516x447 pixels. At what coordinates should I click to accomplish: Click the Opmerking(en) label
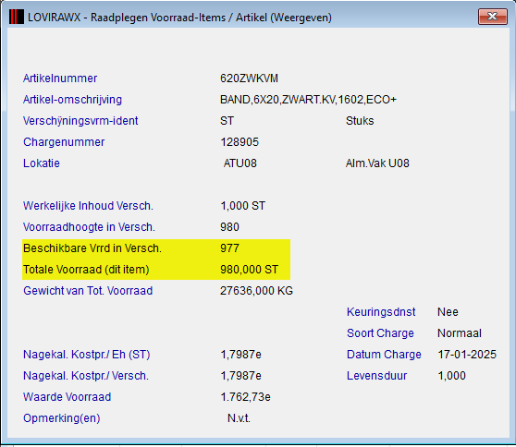pos(62,418)
